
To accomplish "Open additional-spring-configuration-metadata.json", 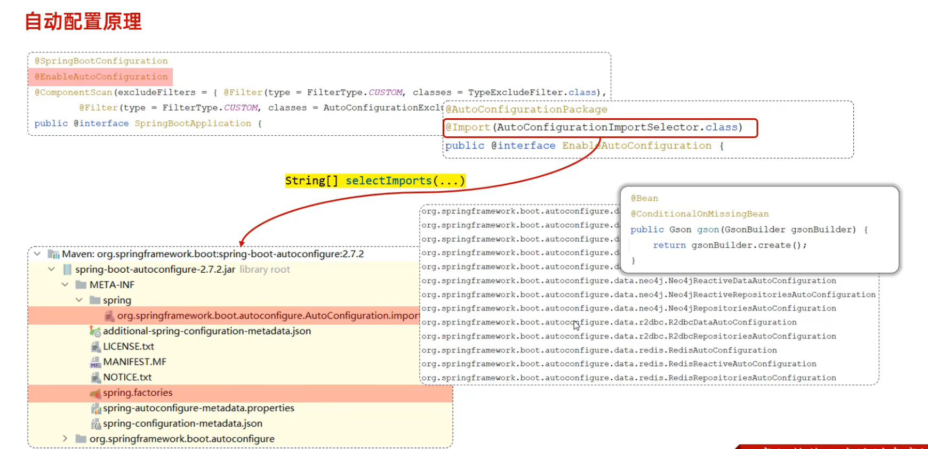I will pos(207,331).
